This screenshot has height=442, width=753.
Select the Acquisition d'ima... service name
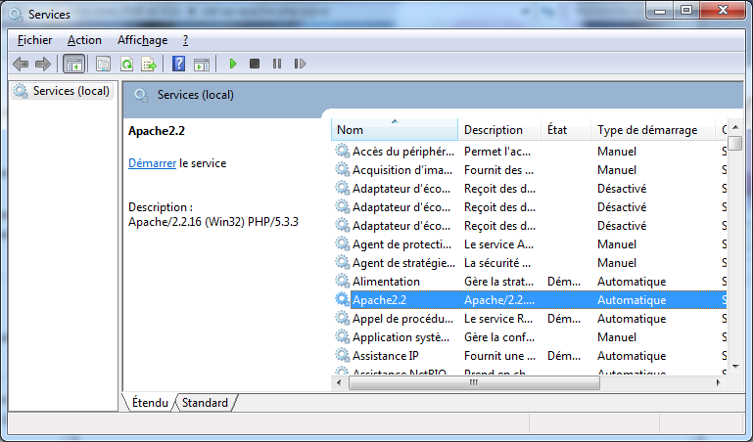[402, 170]
